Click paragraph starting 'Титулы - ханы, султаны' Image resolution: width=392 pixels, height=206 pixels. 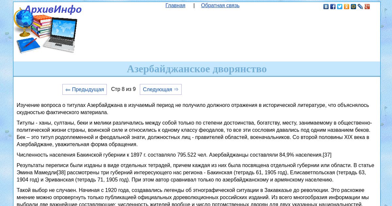pos(197,134)
